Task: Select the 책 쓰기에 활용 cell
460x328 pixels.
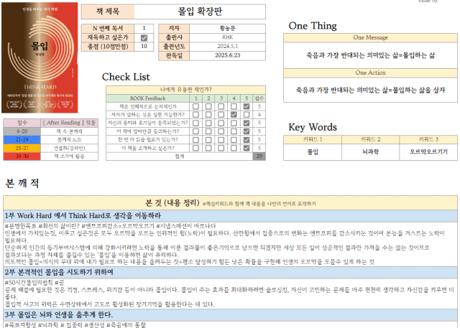Action: pos(69,156)
